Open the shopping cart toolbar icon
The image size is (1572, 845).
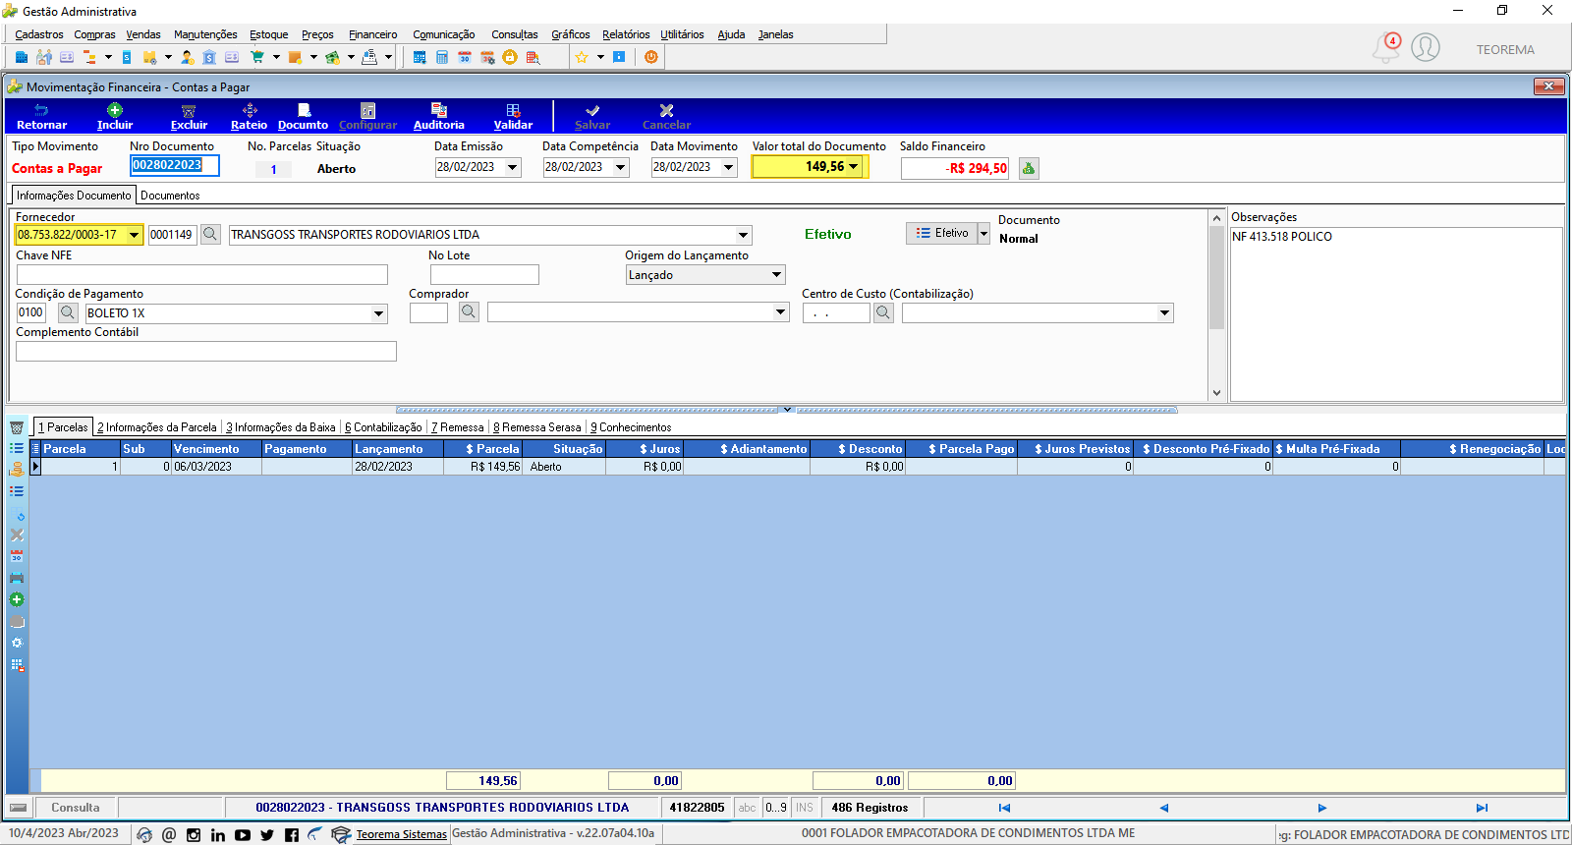[257, 57]
